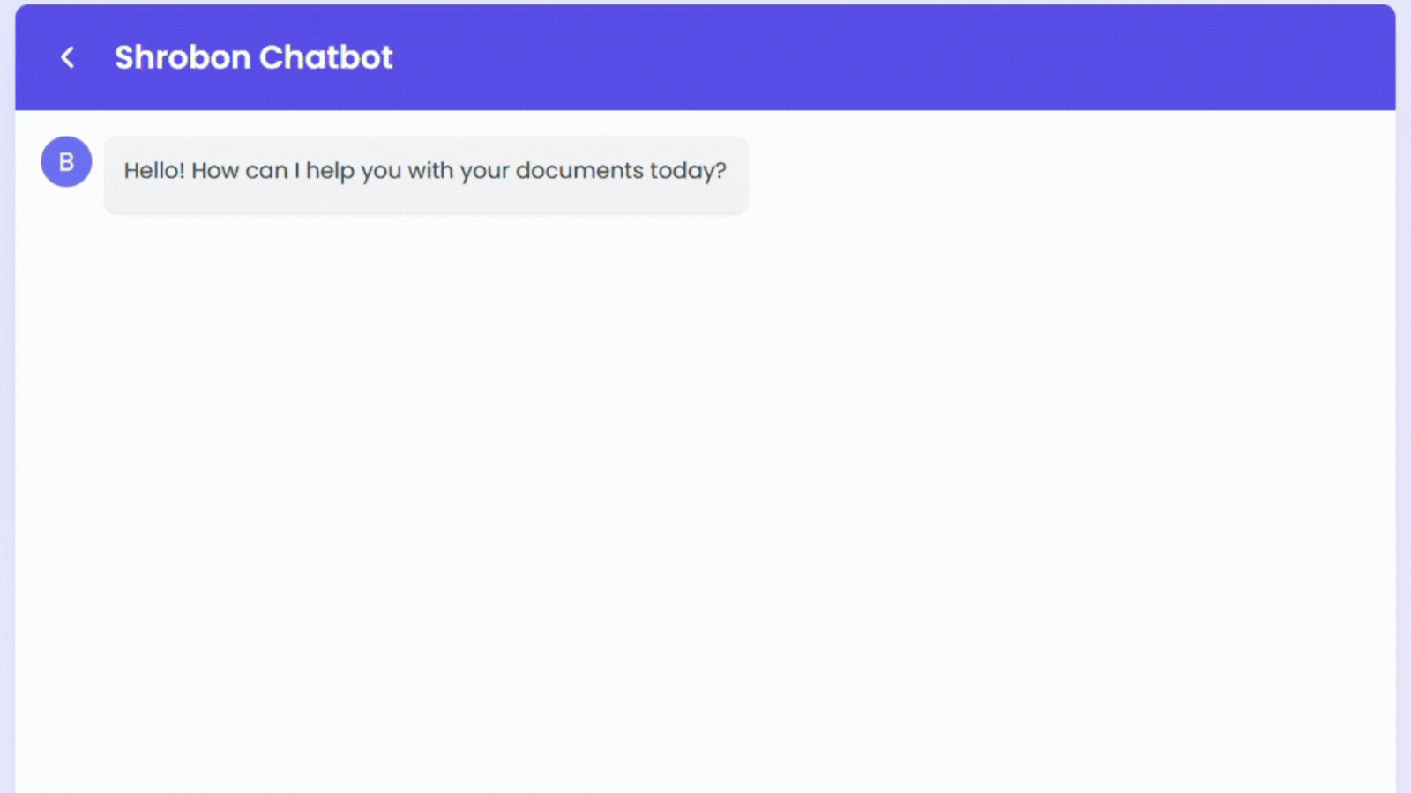Go back using the header arrow

pos(67,58)
